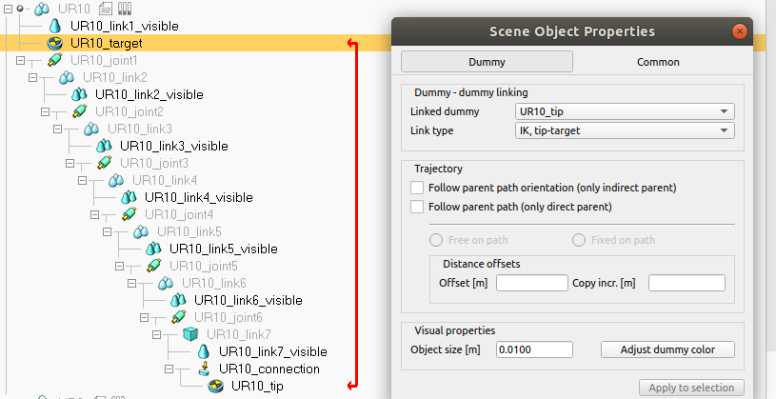Select the Dummy tab
The height and width of the screenshot is (399, 776).
pos(487,62)
